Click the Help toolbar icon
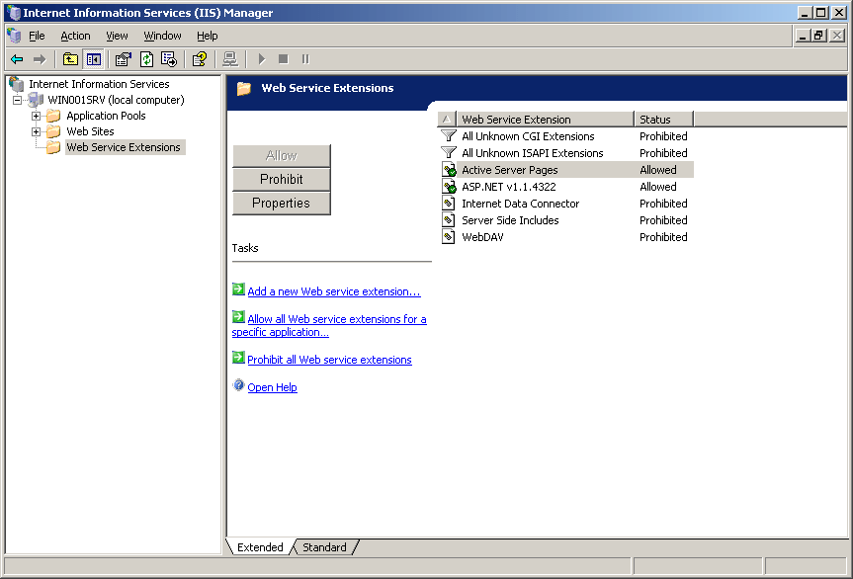Image resolution: width=853 pixels, height=579 pixels. tap(199, 59)
